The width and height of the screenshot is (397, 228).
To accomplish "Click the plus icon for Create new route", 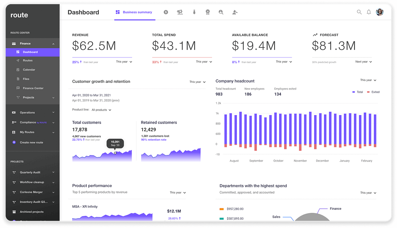I will pos(14,142).
